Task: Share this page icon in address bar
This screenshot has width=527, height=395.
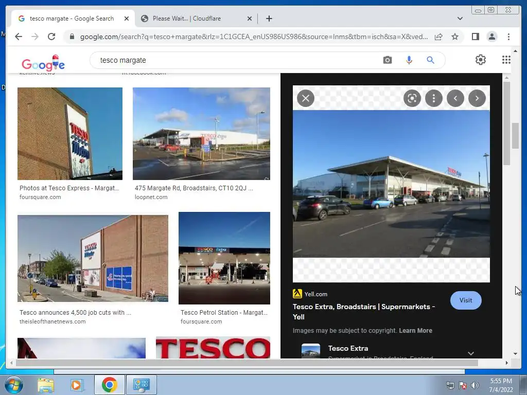Action: (x=438, y=37)
